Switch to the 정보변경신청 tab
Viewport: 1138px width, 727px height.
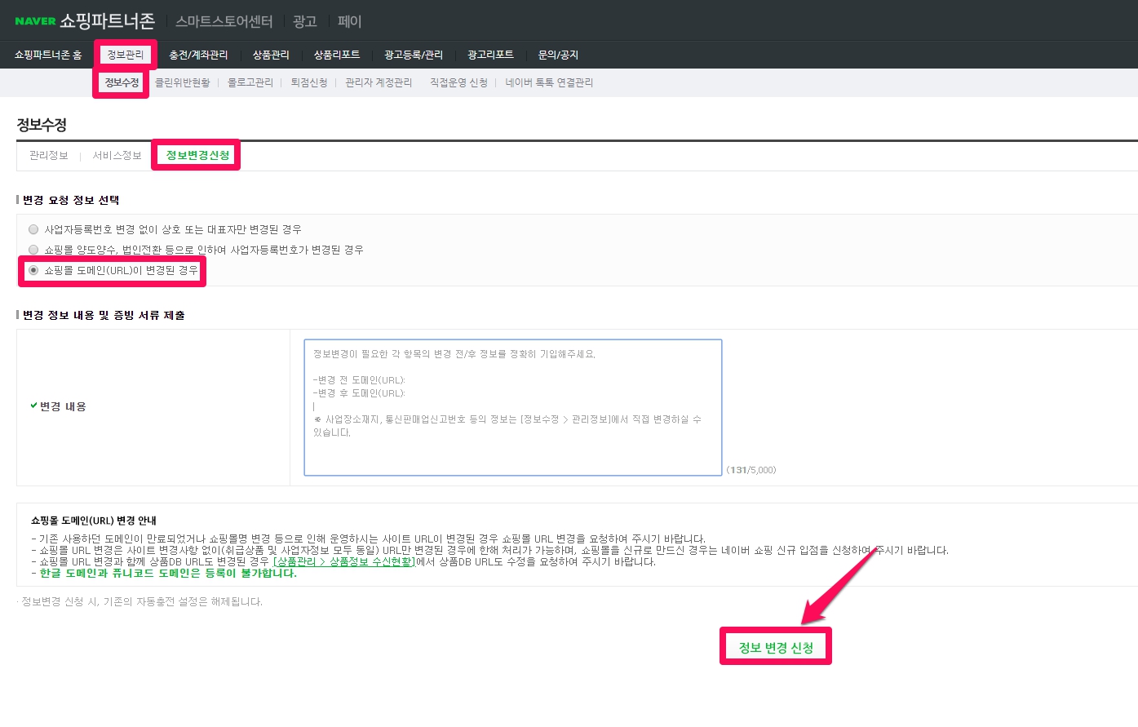point(197,155)
